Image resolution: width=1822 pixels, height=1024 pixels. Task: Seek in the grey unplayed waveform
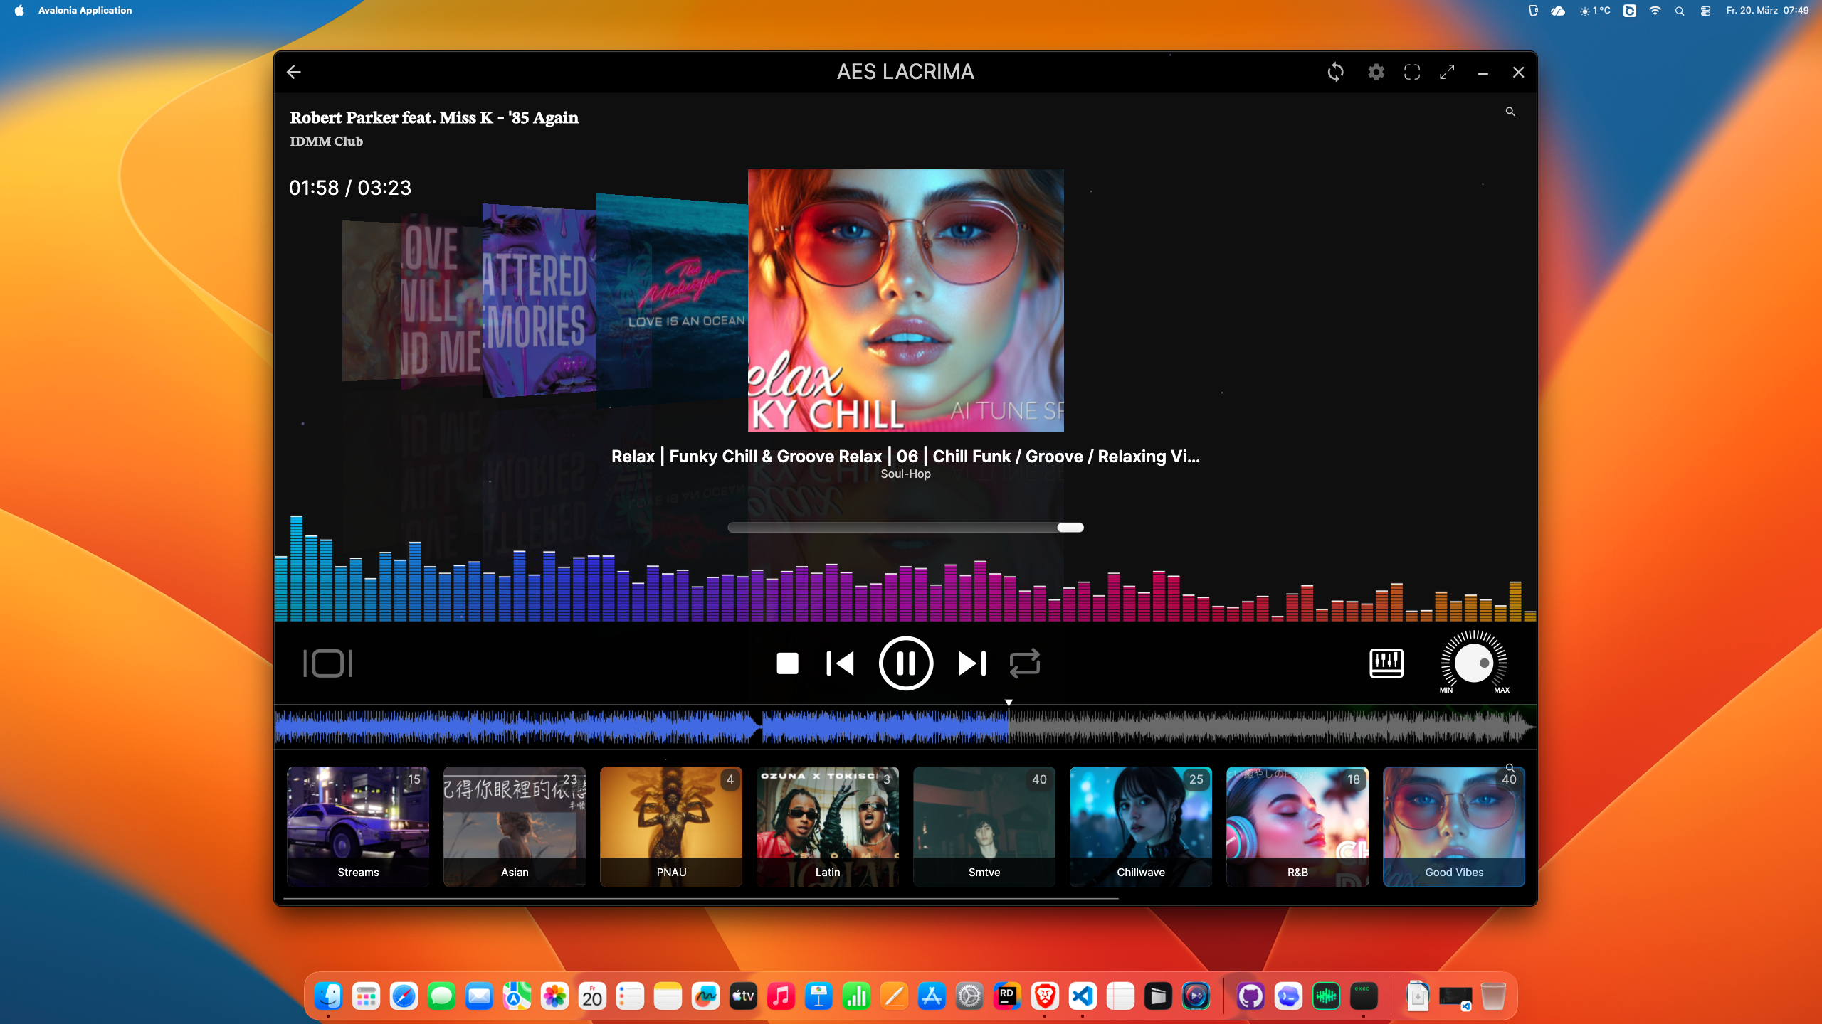[1272, 727]
